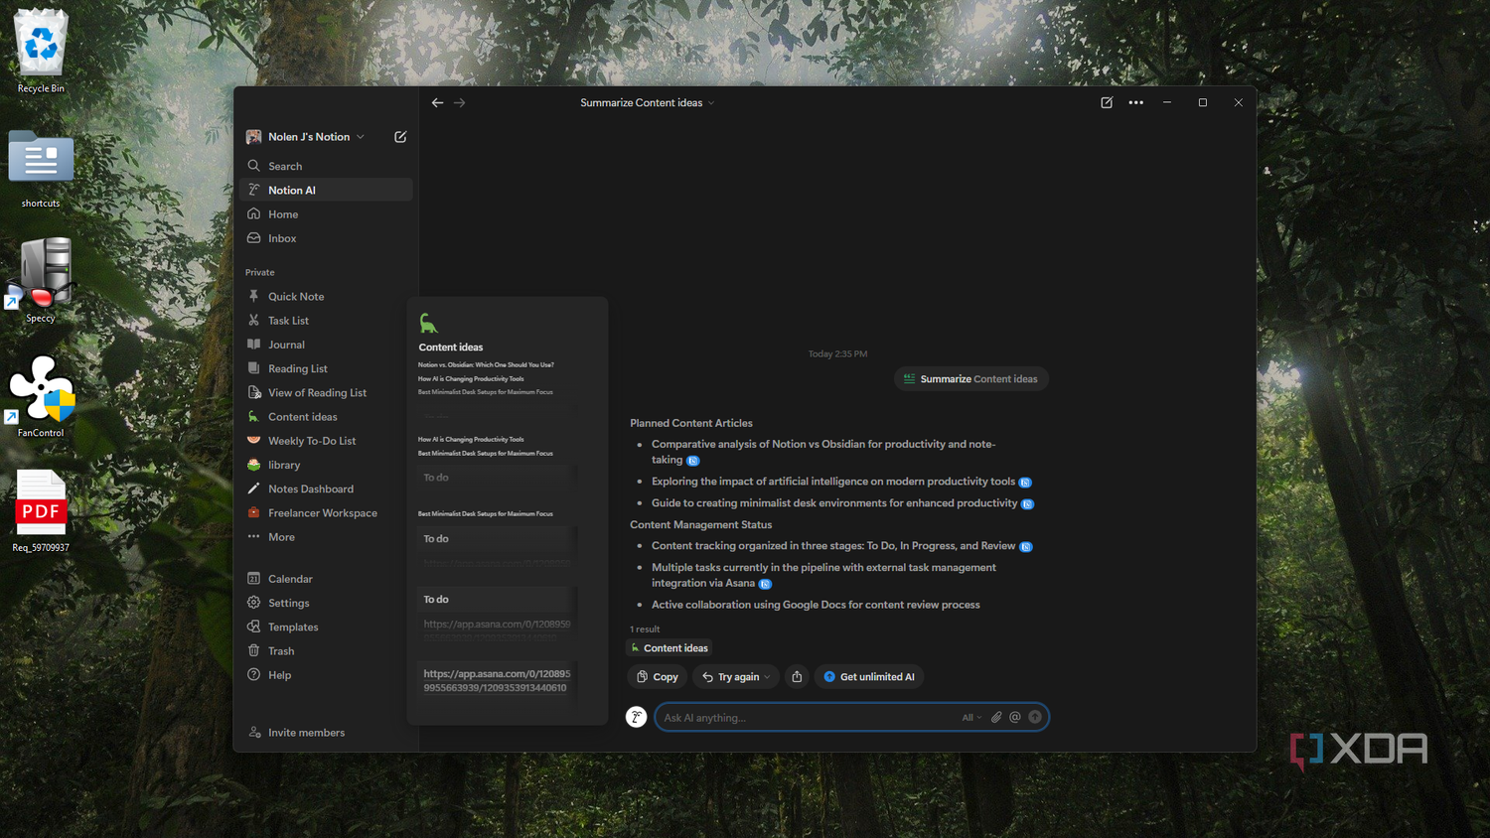Click 'Content Management Status' heading text

(700, 524)
